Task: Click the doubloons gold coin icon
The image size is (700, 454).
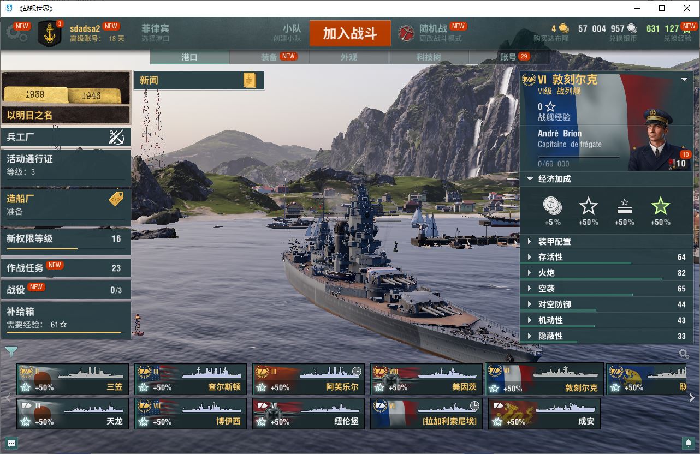Action: pos(563,28)
